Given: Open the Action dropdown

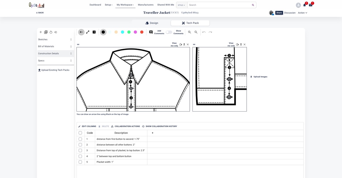Looking at the screenshot, I should point(302,13).
